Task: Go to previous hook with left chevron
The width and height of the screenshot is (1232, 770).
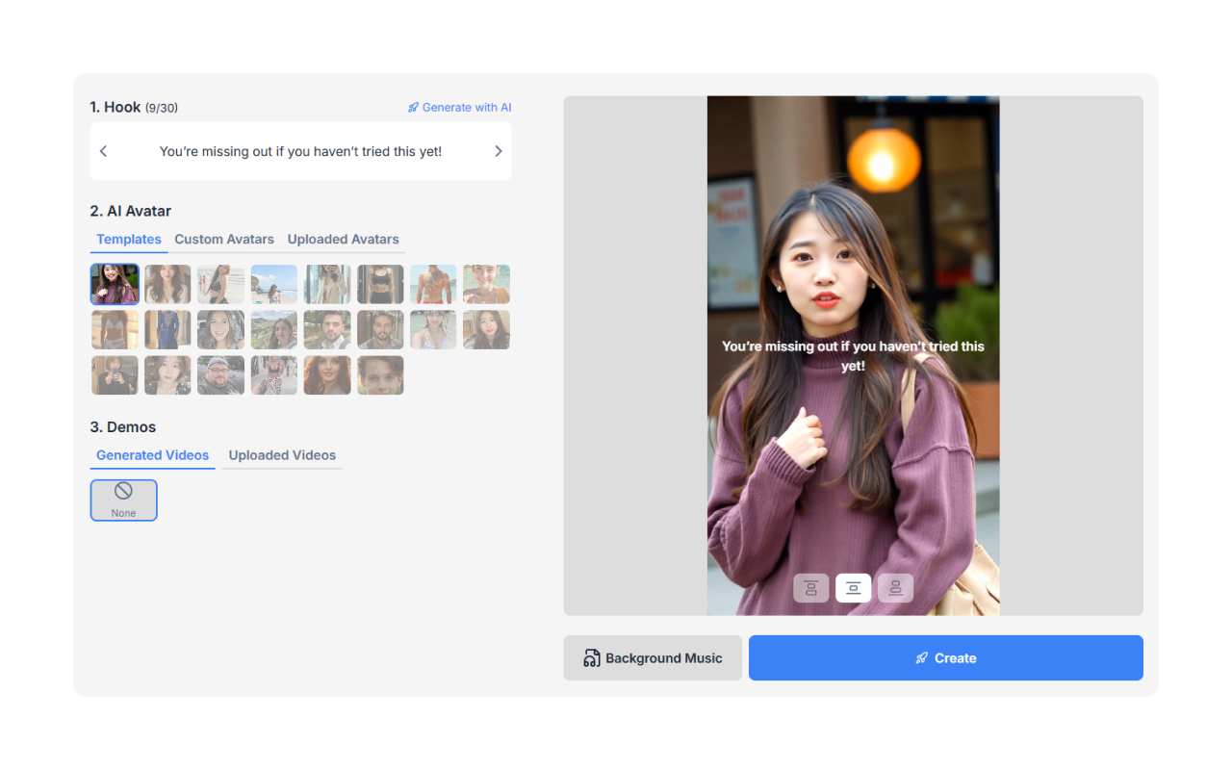Action: point(104,151)
